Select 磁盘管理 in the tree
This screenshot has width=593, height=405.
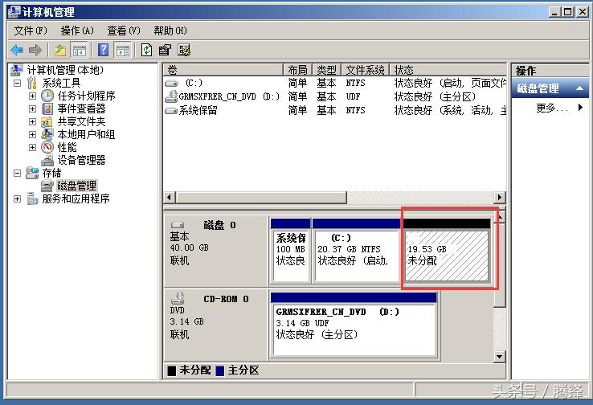coord(77,186)
